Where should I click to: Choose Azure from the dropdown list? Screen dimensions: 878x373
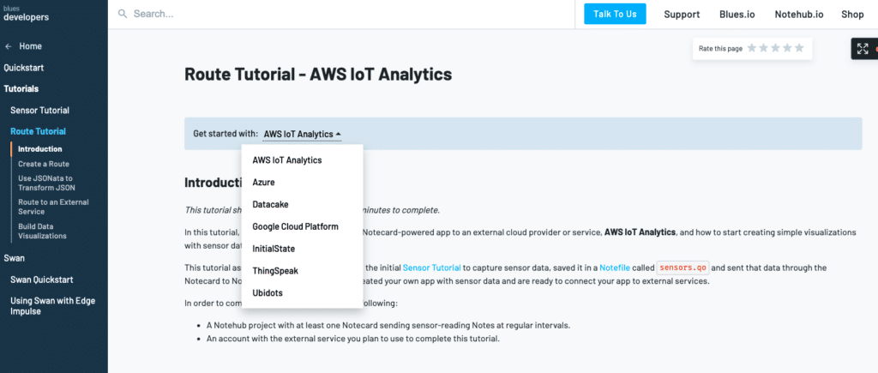click(263, 183)
